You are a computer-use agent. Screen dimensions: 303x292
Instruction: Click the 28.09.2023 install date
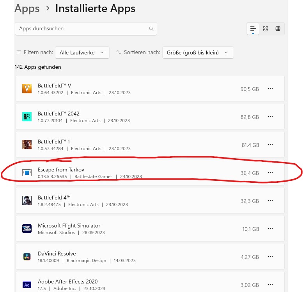(x=94, y=233)
